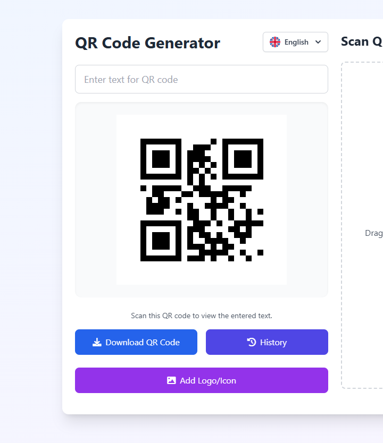Viewport: 383px width, 443px height.
Task: Click Add Logo/Icon button
Action: pyautogui.click(x=202, y=380)
